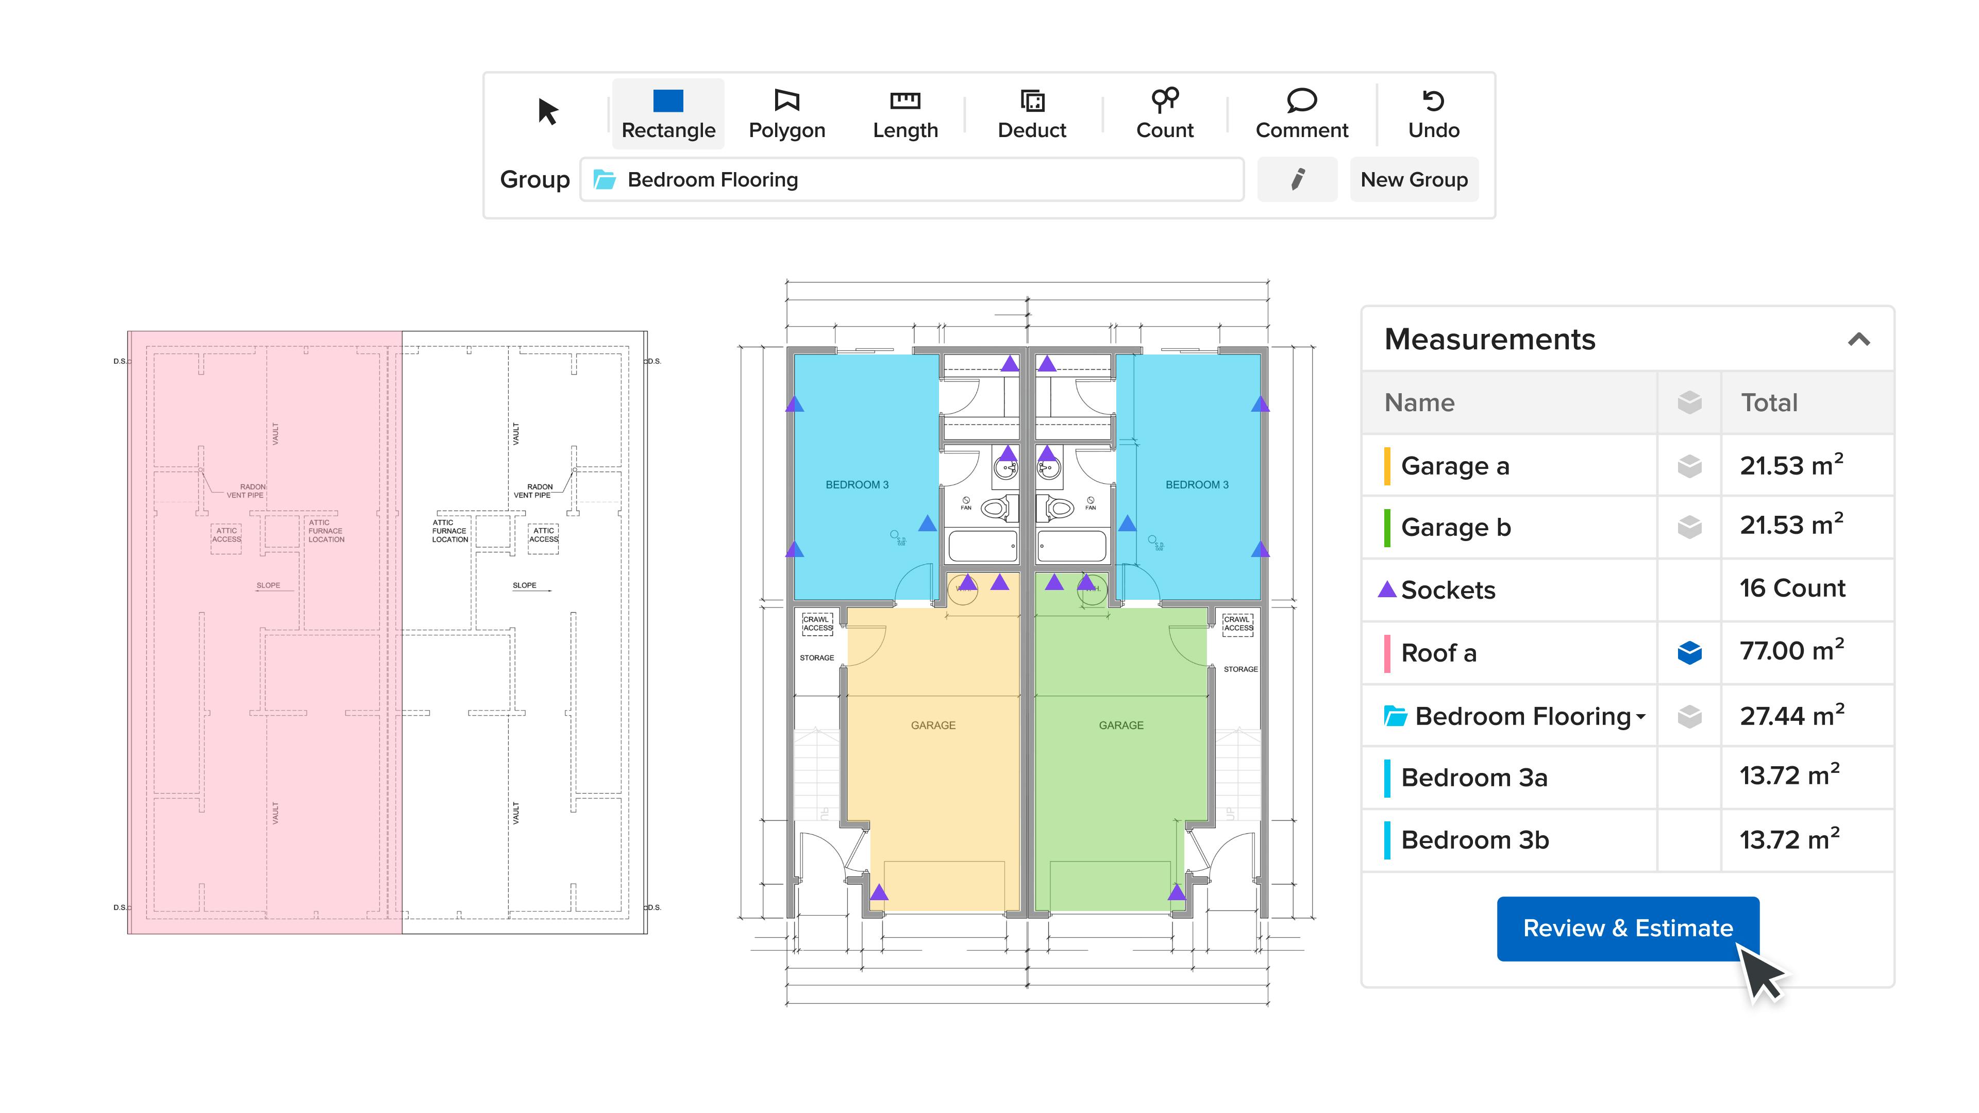Pick the Deduct tool
Viewport: 1979px width, 1113px height.
[1032, 114]
